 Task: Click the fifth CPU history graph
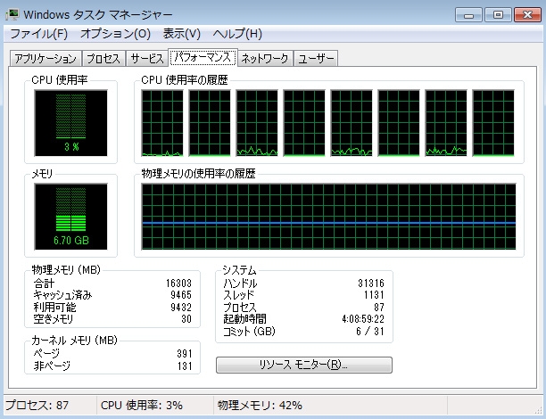click(352, 123)
